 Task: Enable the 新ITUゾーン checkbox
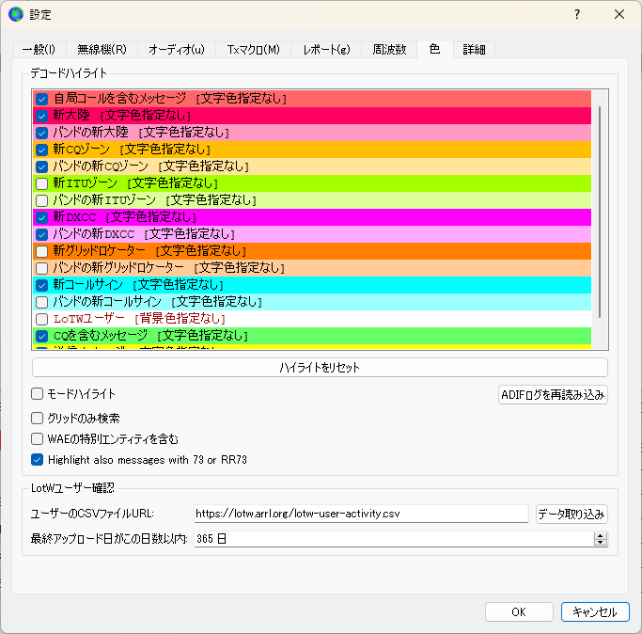pyautogui.click(x=41, y=183)
